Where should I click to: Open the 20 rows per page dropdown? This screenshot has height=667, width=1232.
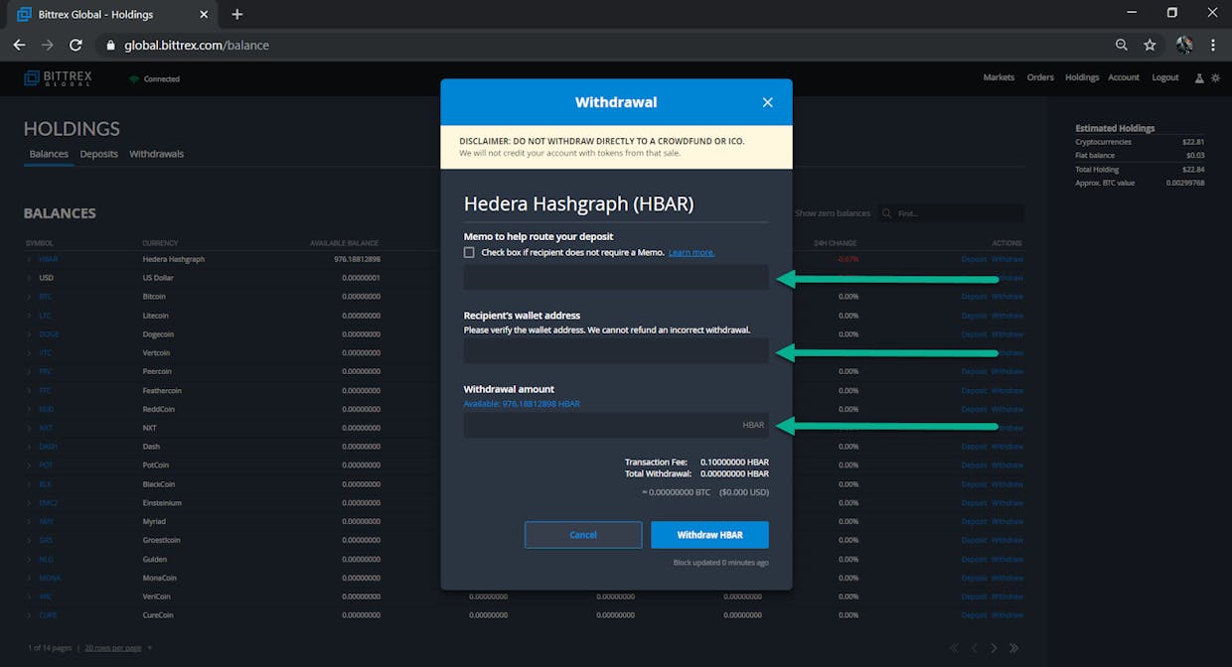[x=118, y=648]
